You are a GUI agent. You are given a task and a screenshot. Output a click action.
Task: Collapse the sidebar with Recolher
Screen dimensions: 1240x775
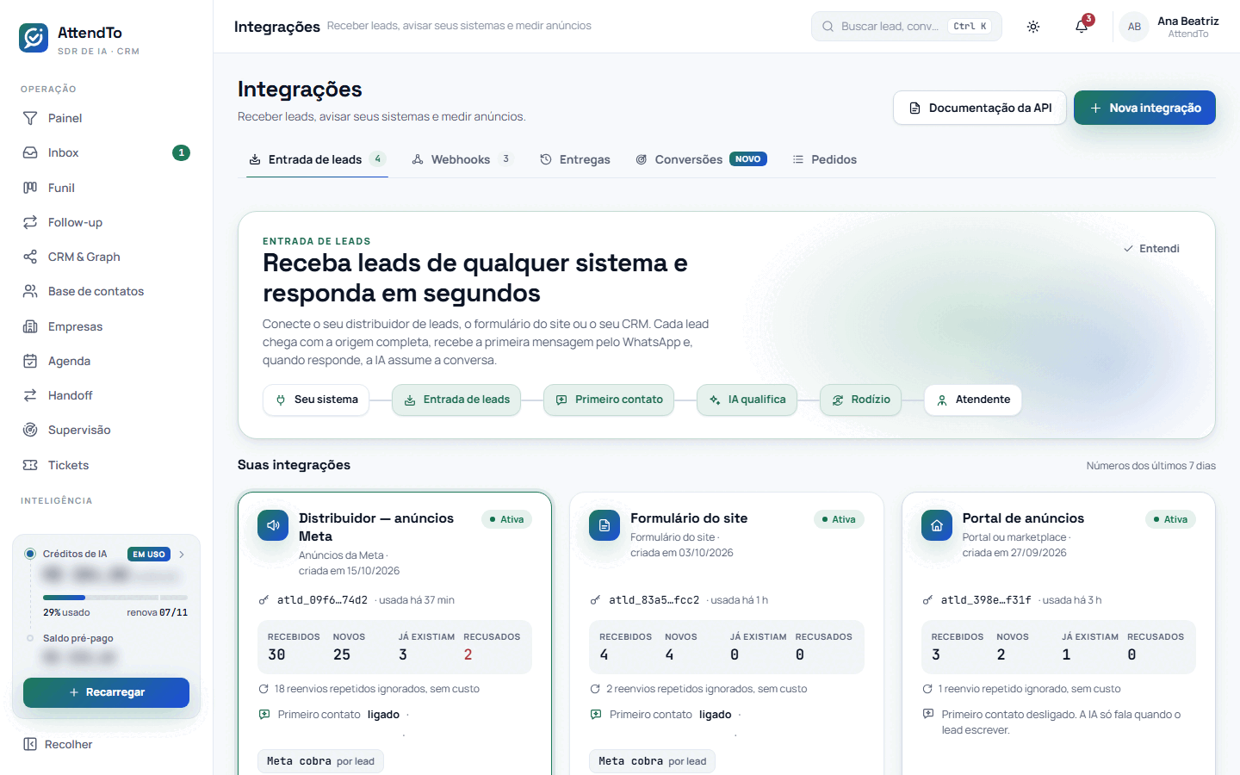click(x=59, y=744)
